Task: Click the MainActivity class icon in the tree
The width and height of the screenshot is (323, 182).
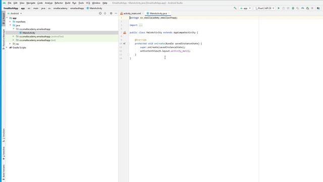Action: (21, 33)
